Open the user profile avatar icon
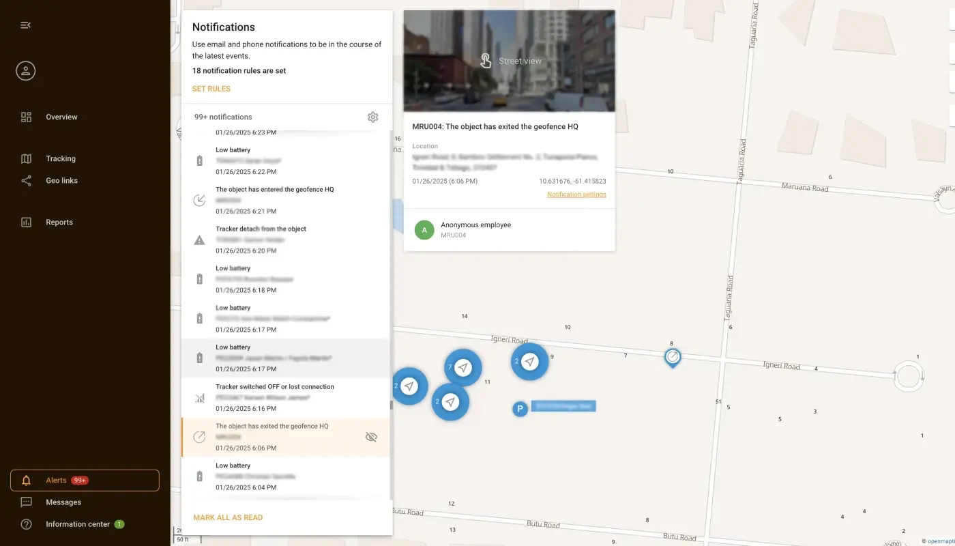Screen dimensions: 955x546 [26, 71]
